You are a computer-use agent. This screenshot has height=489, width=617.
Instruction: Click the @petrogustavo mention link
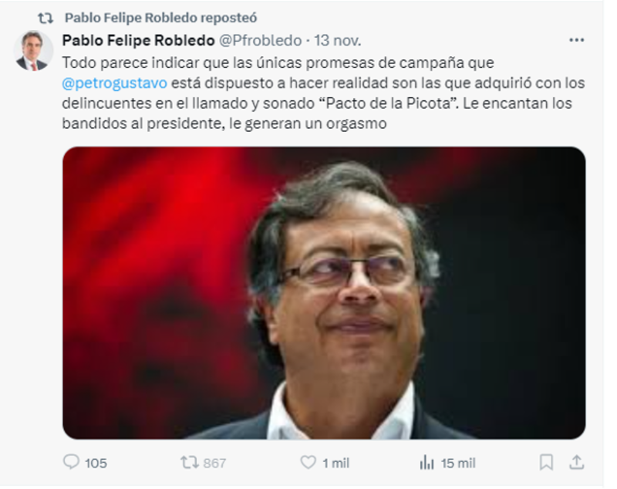[114, 83]
